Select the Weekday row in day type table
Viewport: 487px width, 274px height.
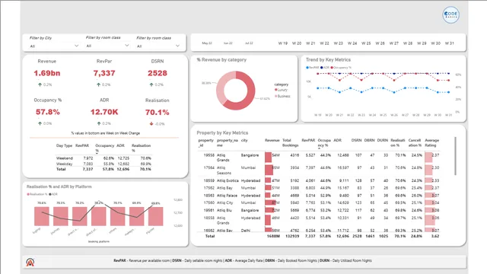103,164
